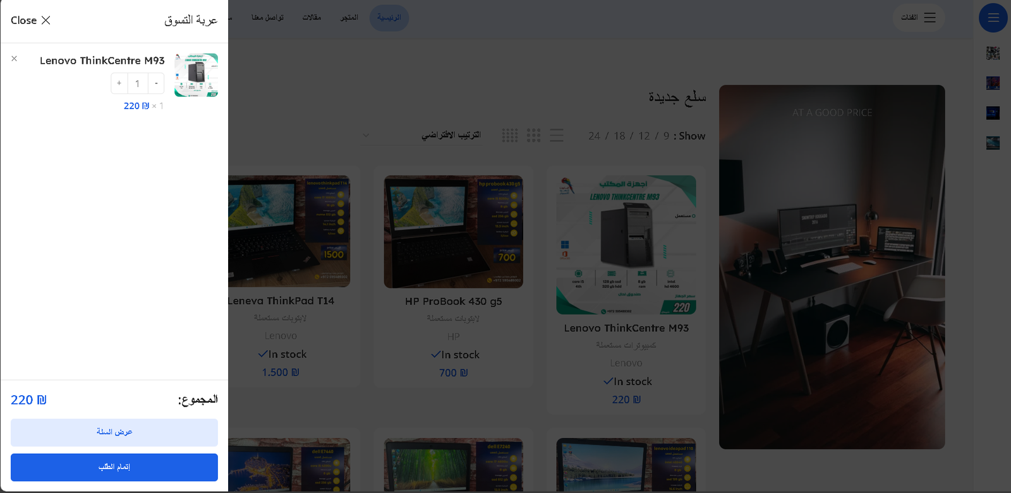1011x493 pixels.
Task: Click category link under HP ProBook 430 g5
Action: coord(454,319)
